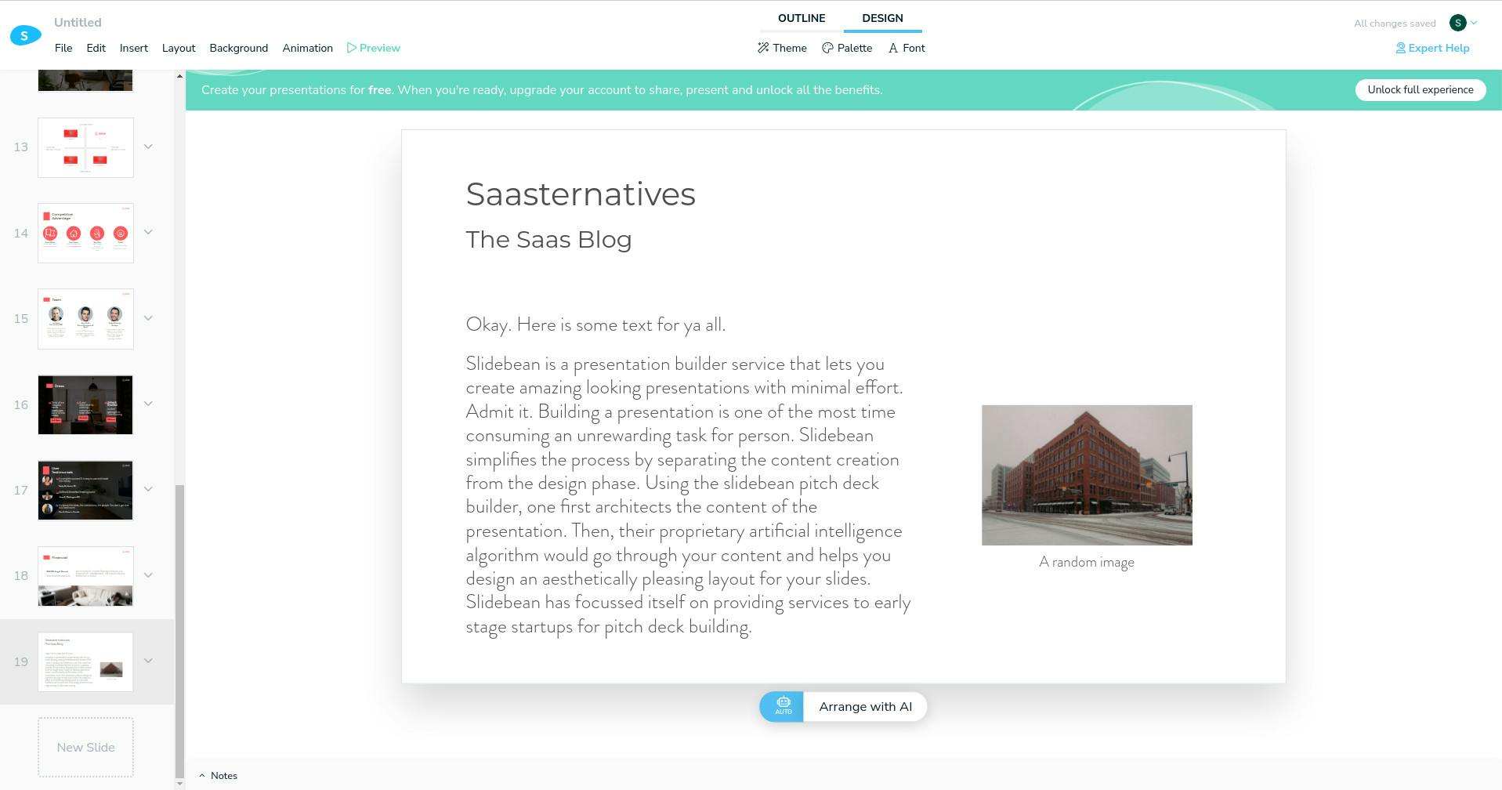
Task: Click the user avatar account icon
Action: (1457, 23)
